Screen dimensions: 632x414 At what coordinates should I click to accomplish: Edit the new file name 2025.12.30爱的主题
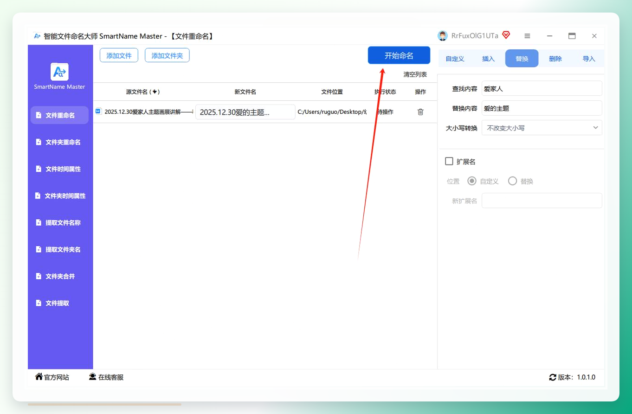(x=245, y=112)
